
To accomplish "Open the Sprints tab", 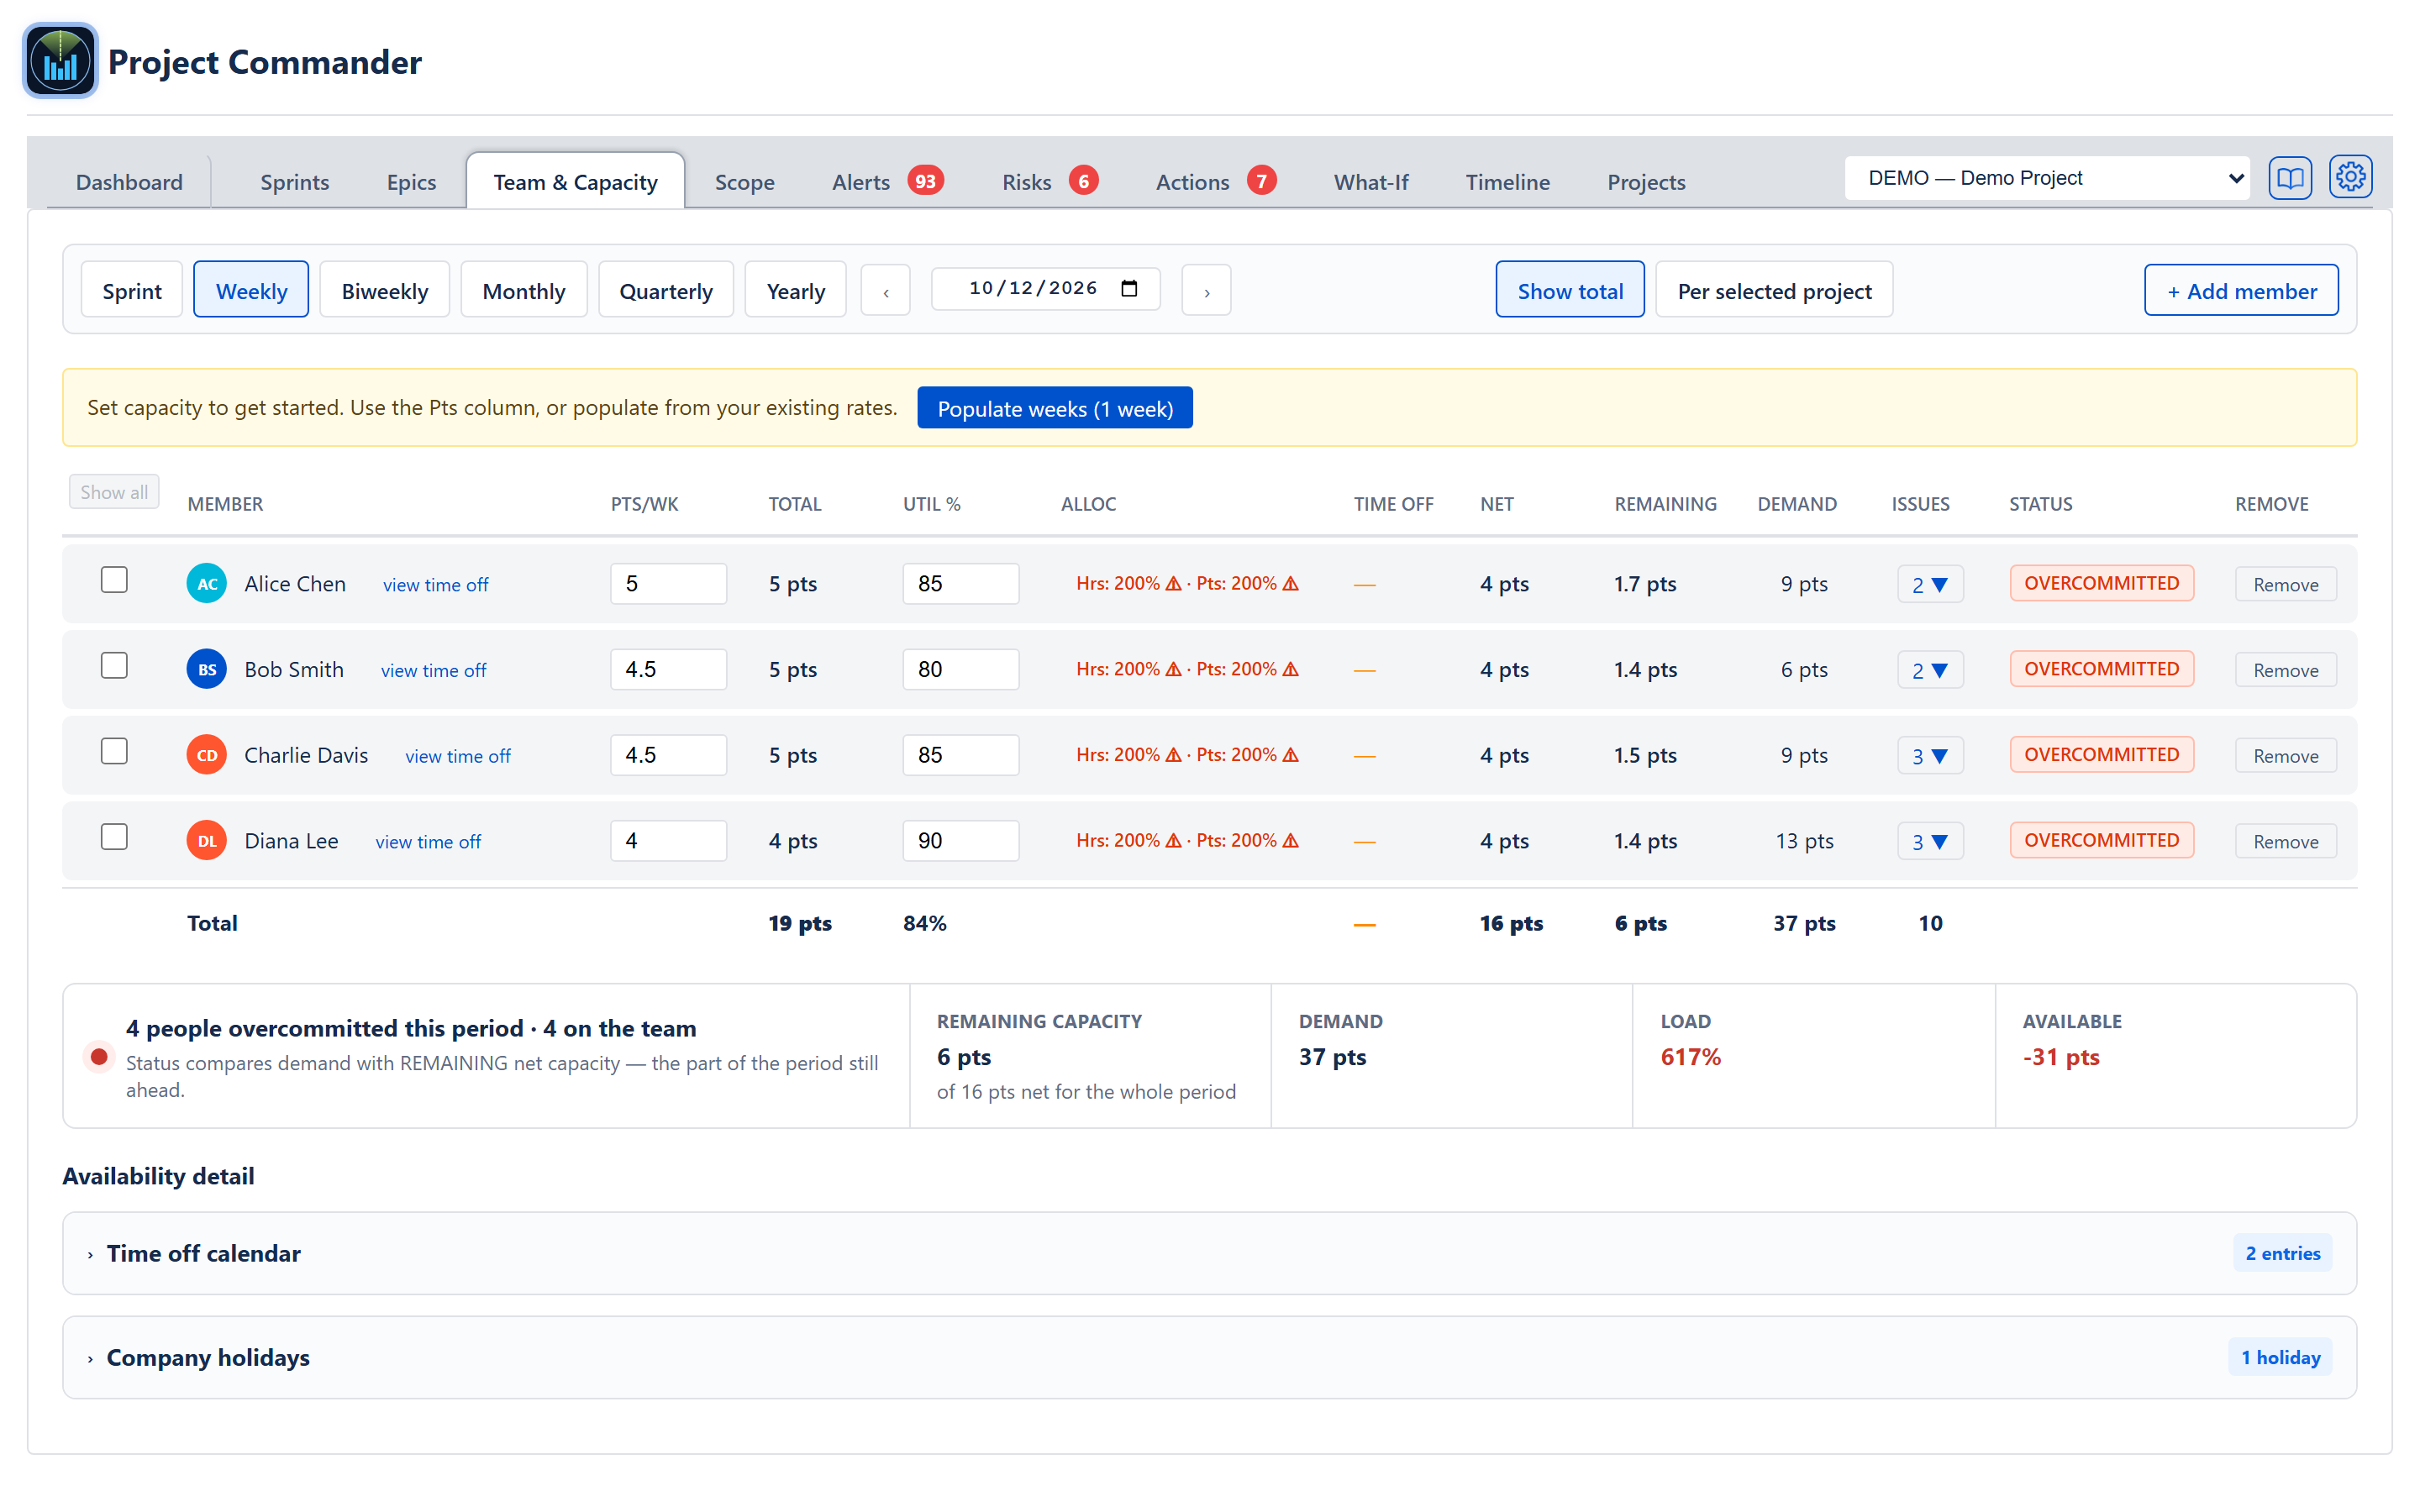I will (x=294, y=182).
